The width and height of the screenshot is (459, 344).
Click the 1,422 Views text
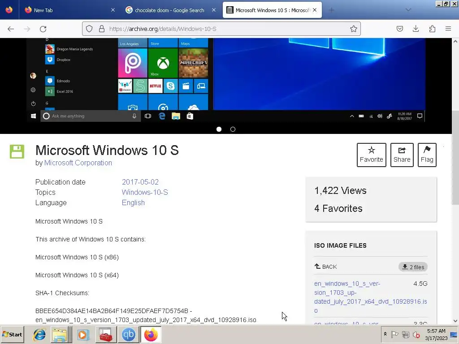(x=341, y=191)
